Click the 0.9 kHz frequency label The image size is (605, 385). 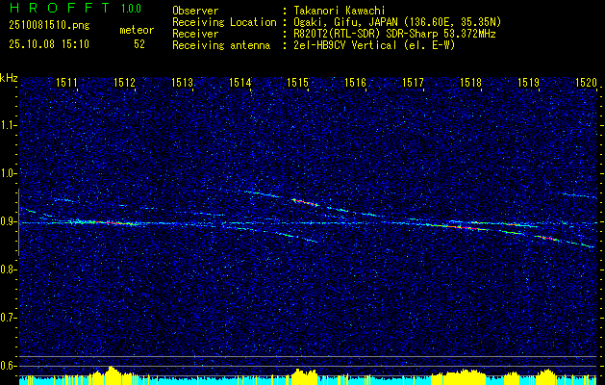click(8, 221)
